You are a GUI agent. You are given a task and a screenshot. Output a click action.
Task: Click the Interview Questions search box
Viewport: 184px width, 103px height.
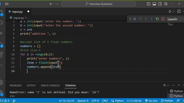[98, 4]
